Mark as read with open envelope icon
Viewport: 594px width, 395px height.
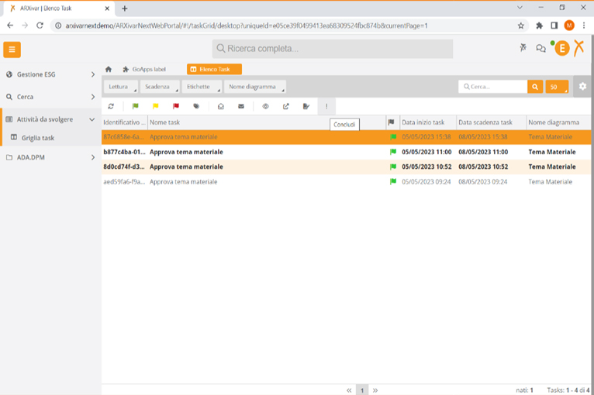tap(221, 106)
